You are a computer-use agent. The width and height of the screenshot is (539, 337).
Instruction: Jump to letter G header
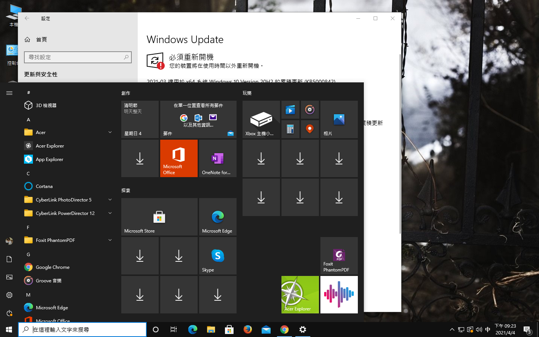(x=28, y=255)
